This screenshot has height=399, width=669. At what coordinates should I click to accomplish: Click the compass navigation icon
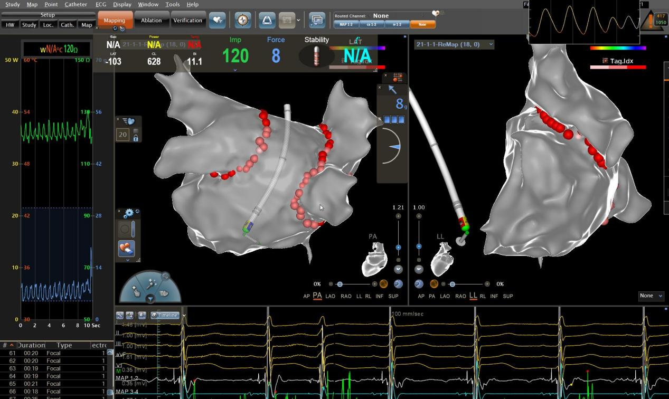[242, 20]
